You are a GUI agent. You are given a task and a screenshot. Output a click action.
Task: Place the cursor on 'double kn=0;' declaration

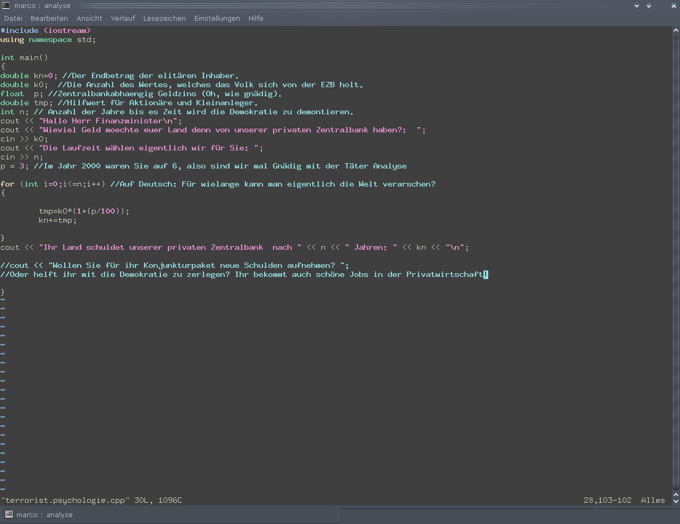[29, 75]
